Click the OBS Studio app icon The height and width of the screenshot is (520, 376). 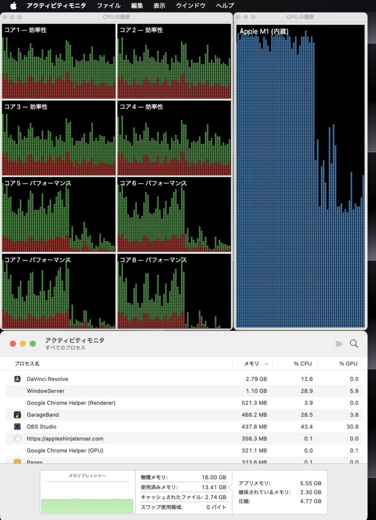(x=18, y=427)
